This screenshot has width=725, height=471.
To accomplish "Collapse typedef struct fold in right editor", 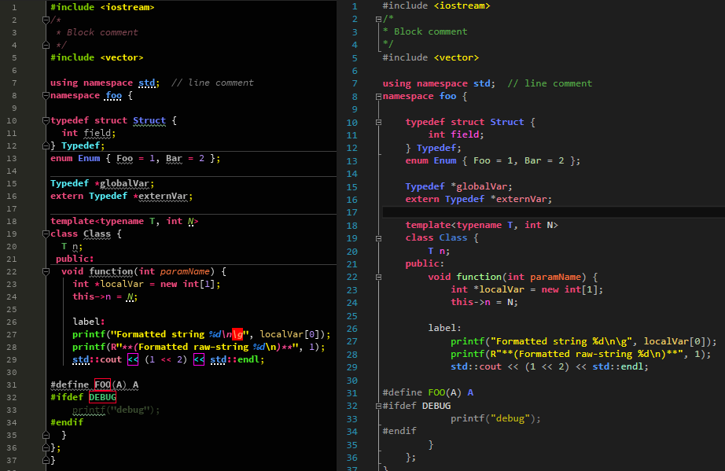I will (378, 122).
